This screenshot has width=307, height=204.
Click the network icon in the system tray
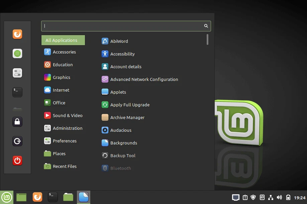[271, 197]
